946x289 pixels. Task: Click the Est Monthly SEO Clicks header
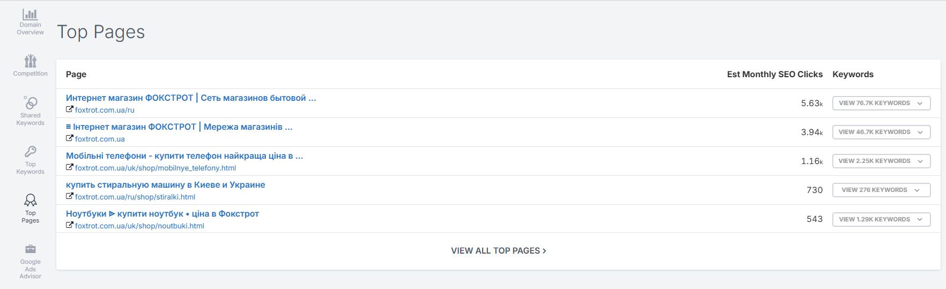coord(774,75)
